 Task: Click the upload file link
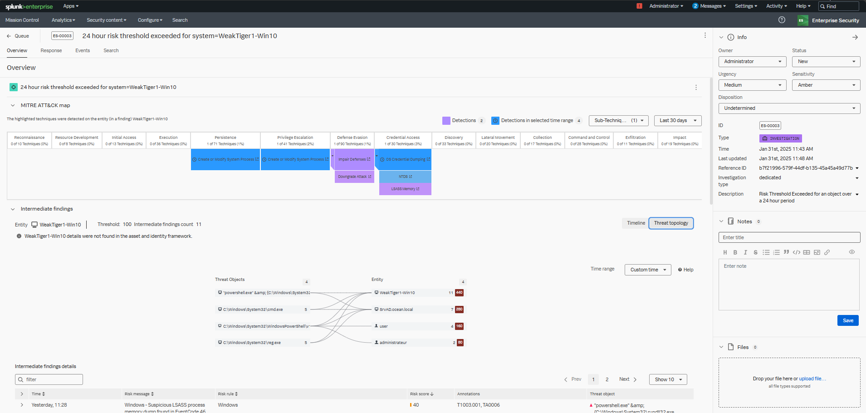coord(812,379)
